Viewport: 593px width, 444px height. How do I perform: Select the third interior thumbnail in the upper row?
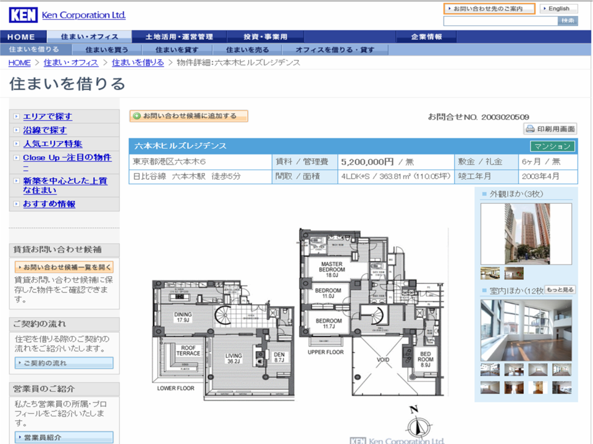coord(538,369)
